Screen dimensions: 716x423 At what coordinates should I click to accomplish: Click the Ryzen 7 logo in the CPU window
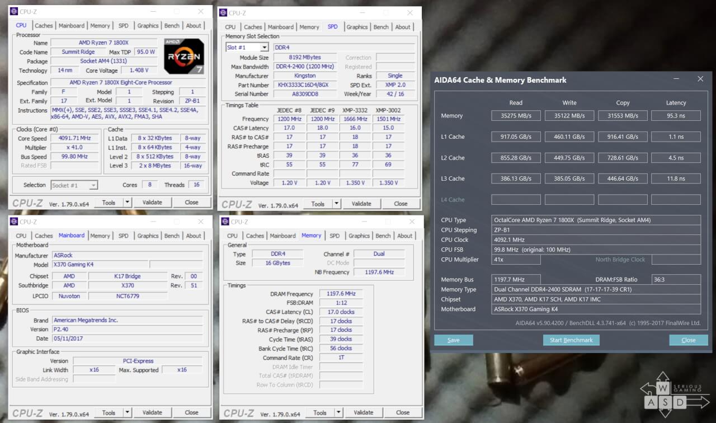click(x=183, y=56)
